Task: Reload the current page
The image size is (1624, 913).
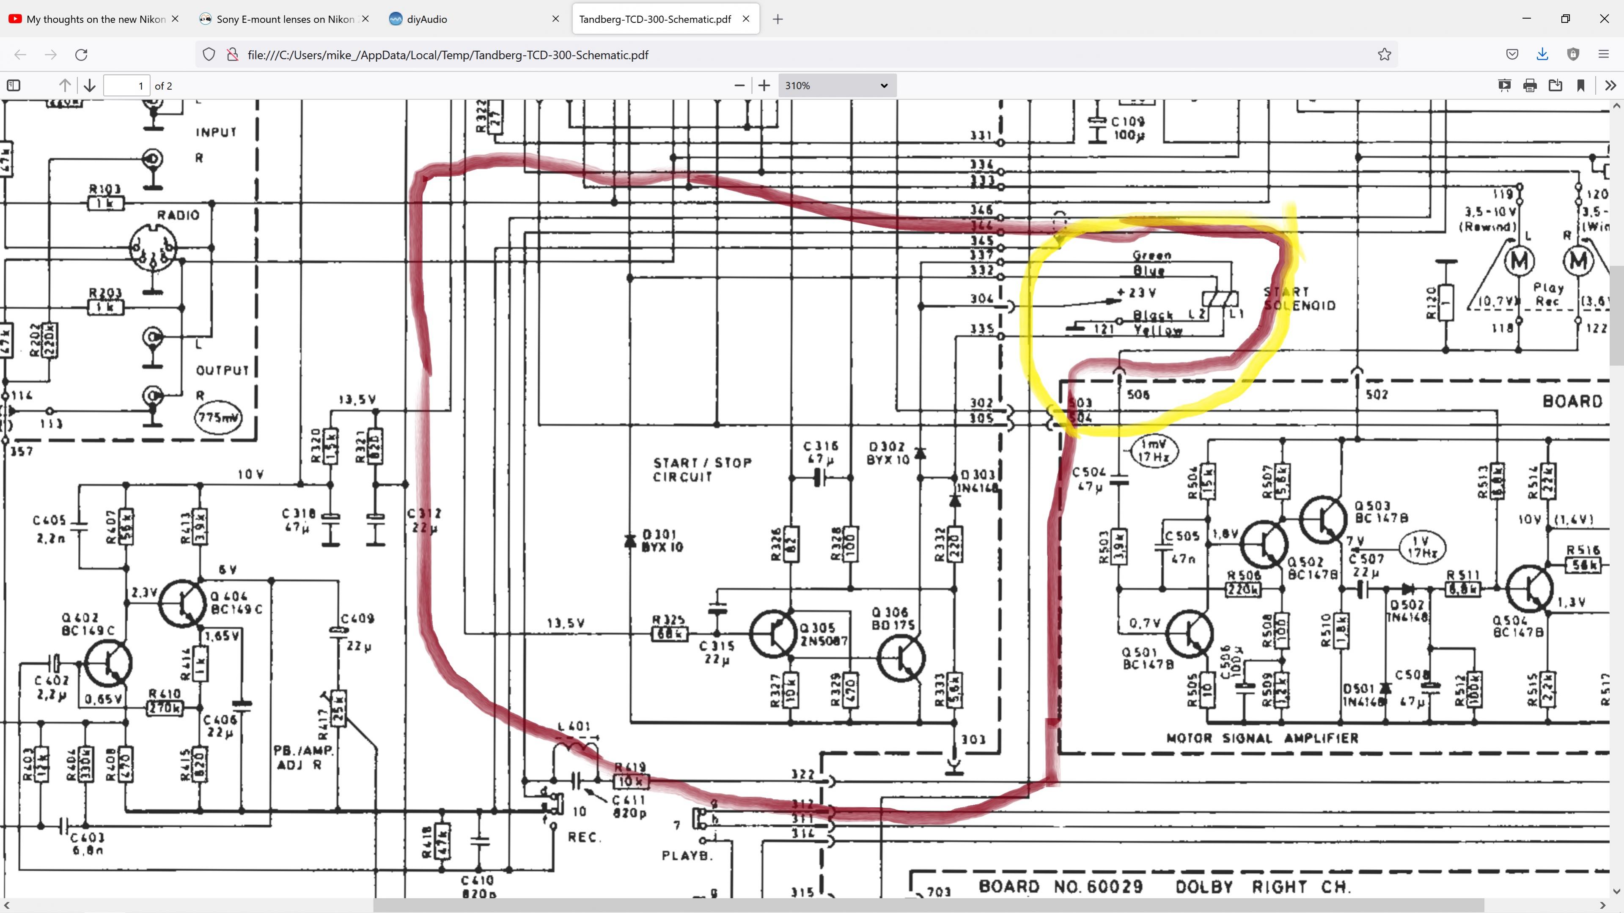Action: [81, 55]
